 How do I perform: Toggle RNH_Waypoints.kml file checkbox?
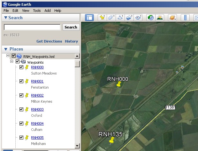[x=13, y=56]
